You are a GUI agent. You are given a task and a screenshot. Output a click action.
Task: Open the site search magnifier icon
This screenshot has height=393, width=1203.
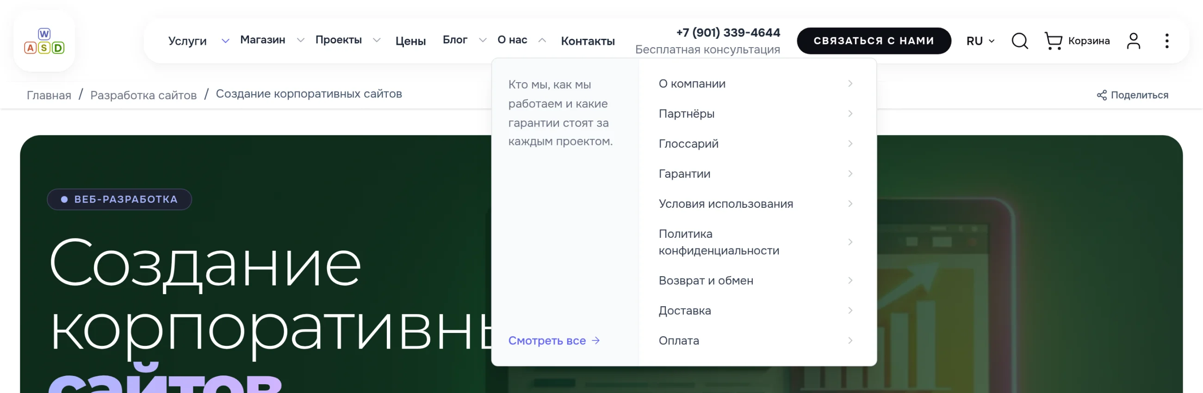tap(1019, 41)
